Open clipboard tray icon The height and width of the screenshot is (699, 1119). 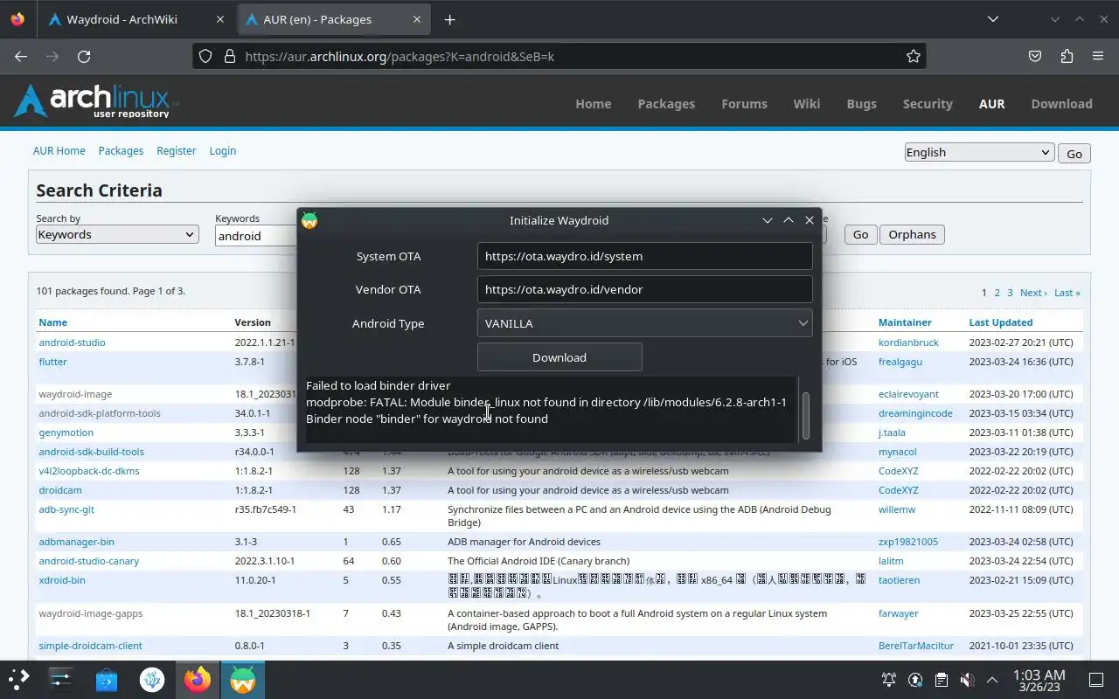941,679
